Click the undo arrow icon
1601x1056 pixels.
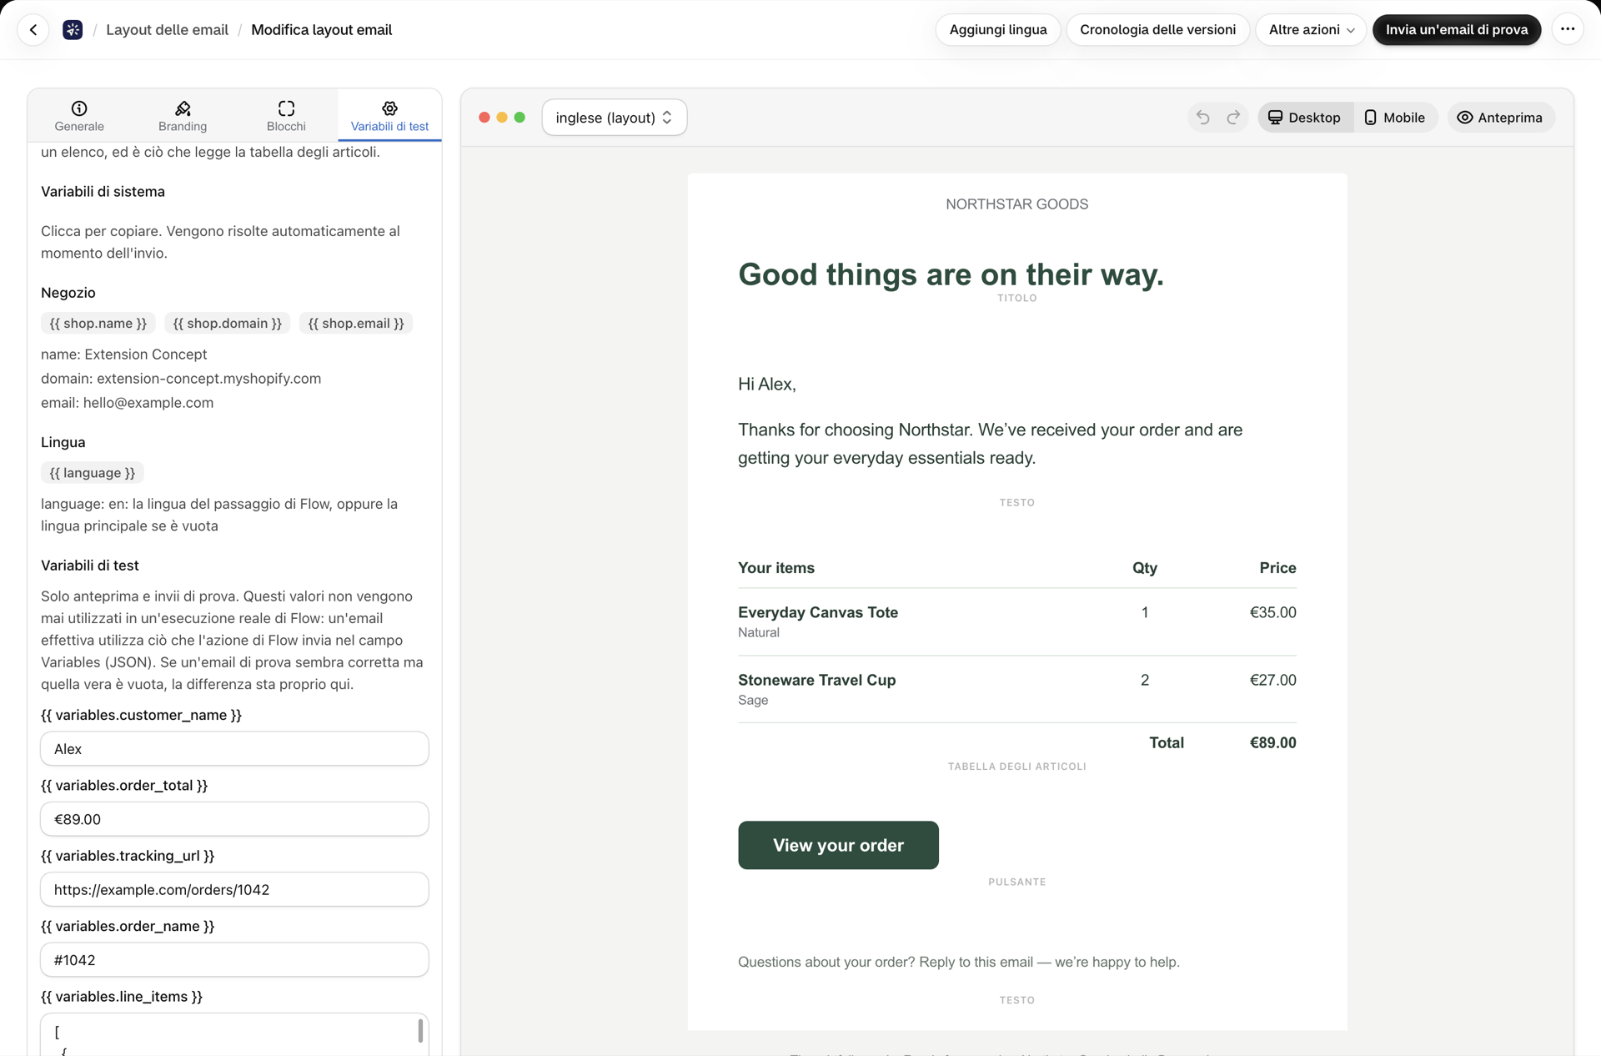click(x=1202, y=118)
